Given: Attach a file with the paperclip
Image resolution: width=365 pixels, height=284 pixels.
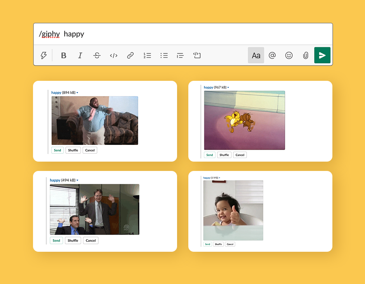Looking at the screenshot, I should pyautogui.click(x=306, y=56).
